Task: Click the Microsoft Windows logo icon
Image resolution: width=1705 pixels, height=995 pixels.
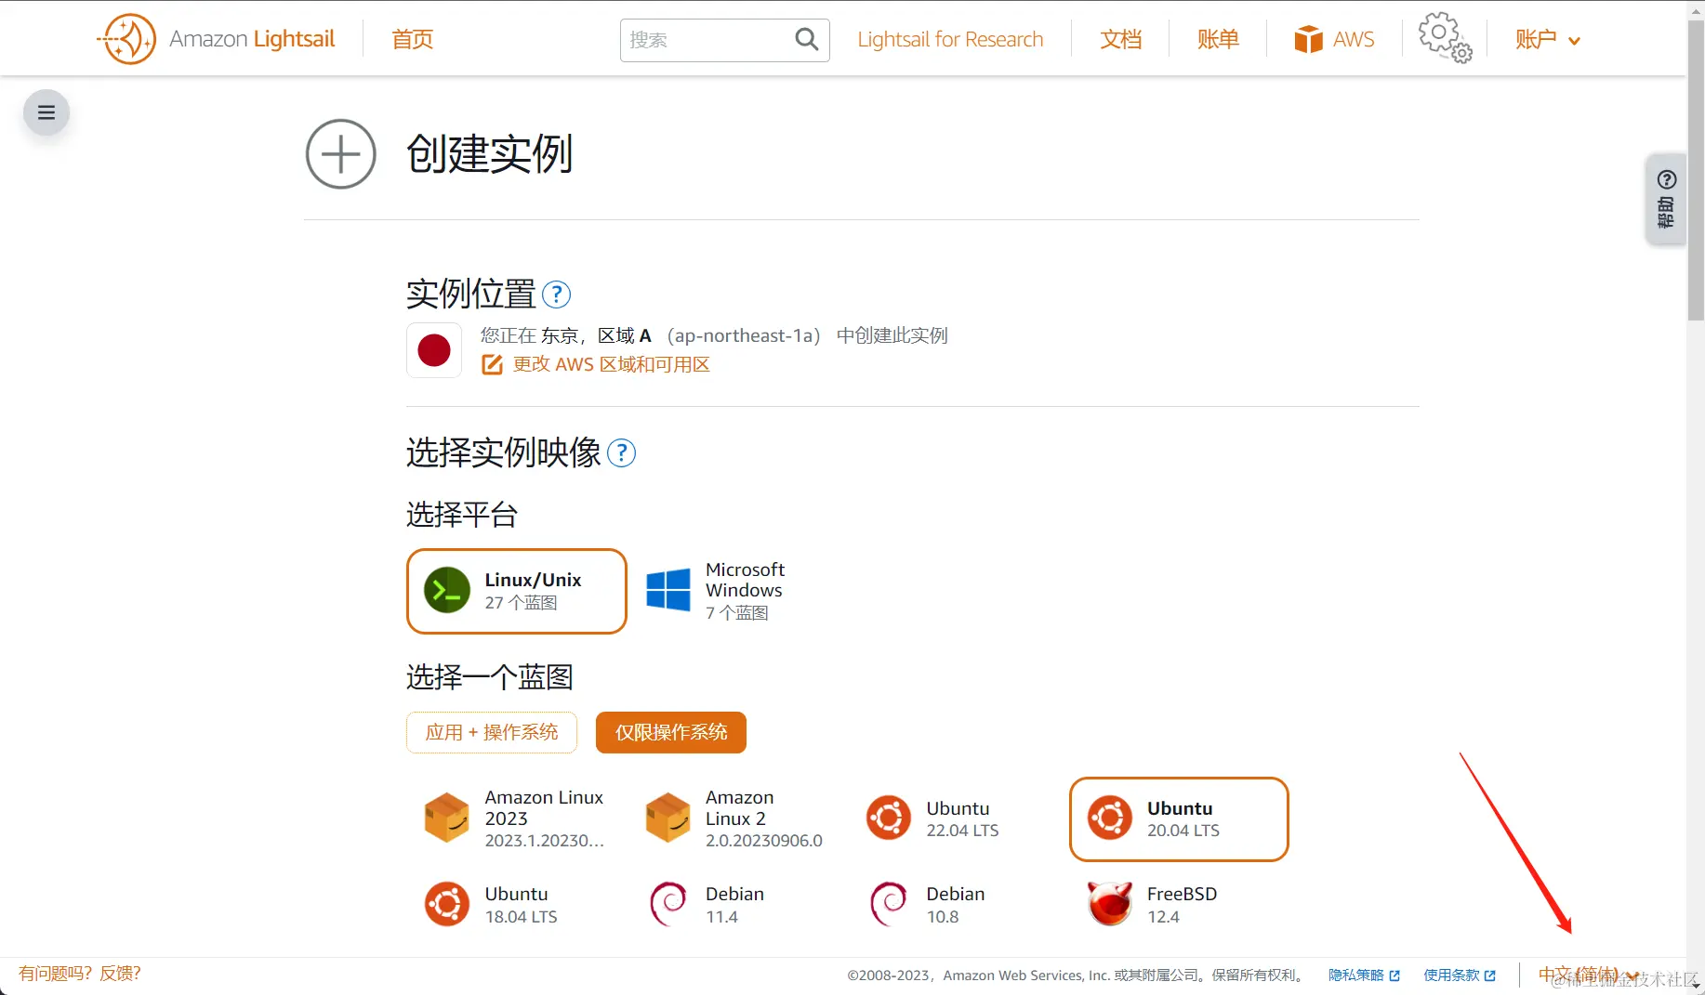Action: point(668,590)
